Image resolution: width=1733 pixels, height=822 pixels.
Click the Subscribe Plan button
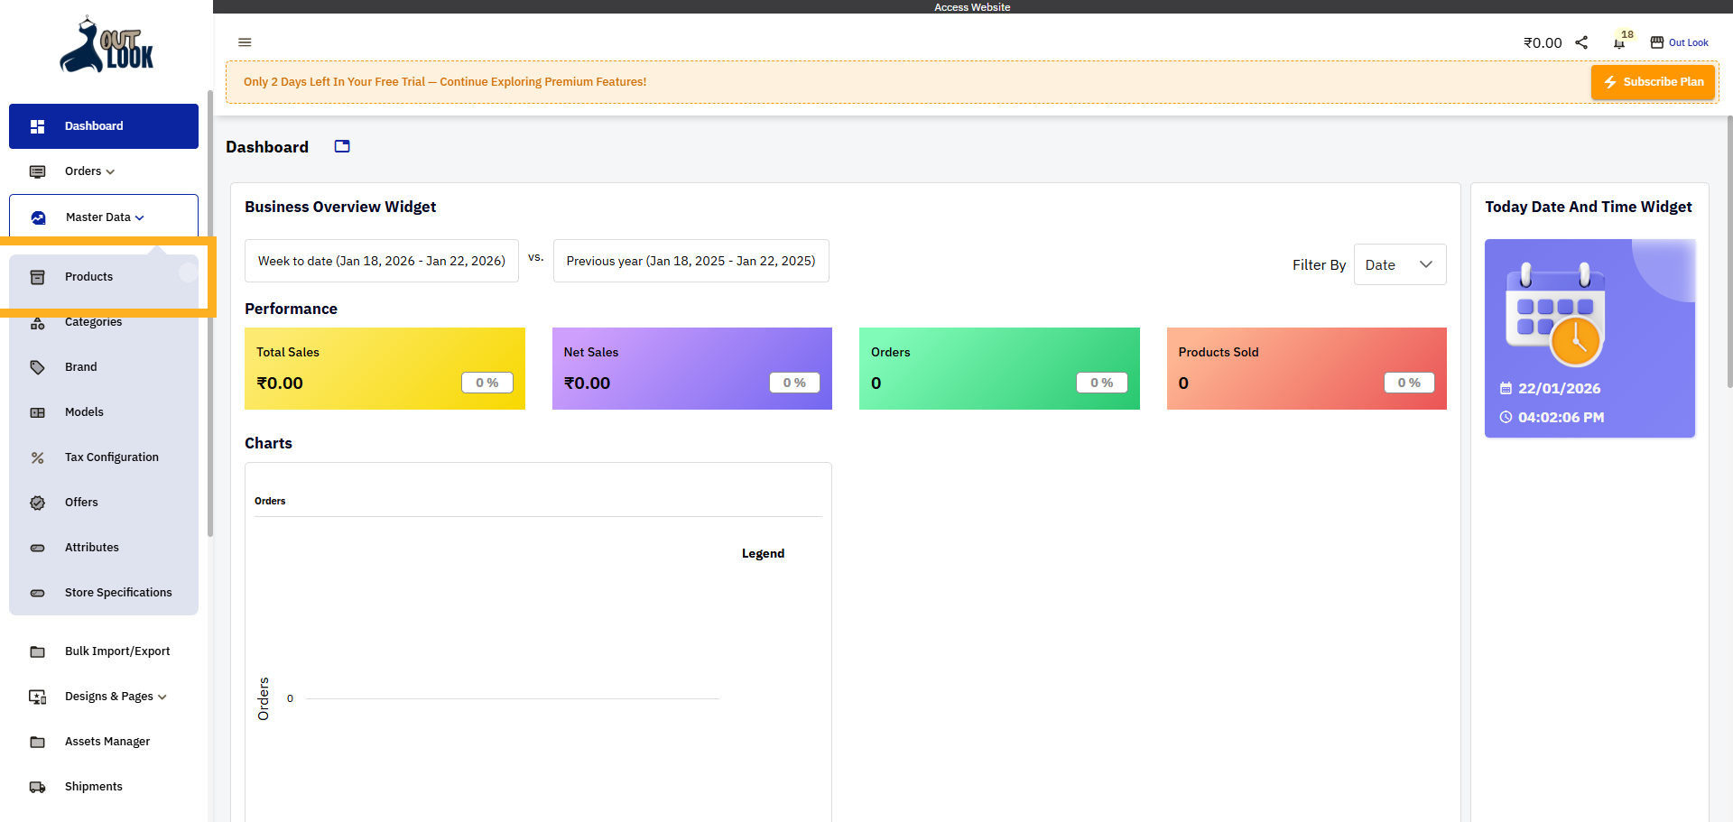click(x=1653, y=81)
